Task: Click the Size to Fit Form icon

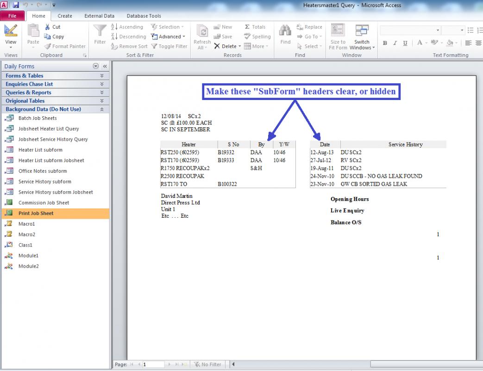Action: [x=338, y=31]
